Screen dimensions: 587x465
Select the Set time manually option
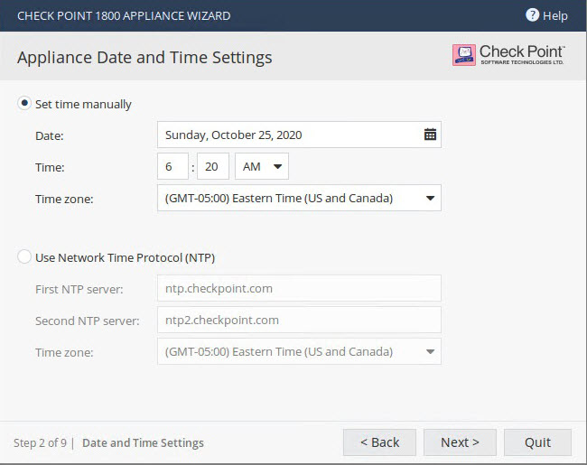pyautogui.click(x=24, y=103)
